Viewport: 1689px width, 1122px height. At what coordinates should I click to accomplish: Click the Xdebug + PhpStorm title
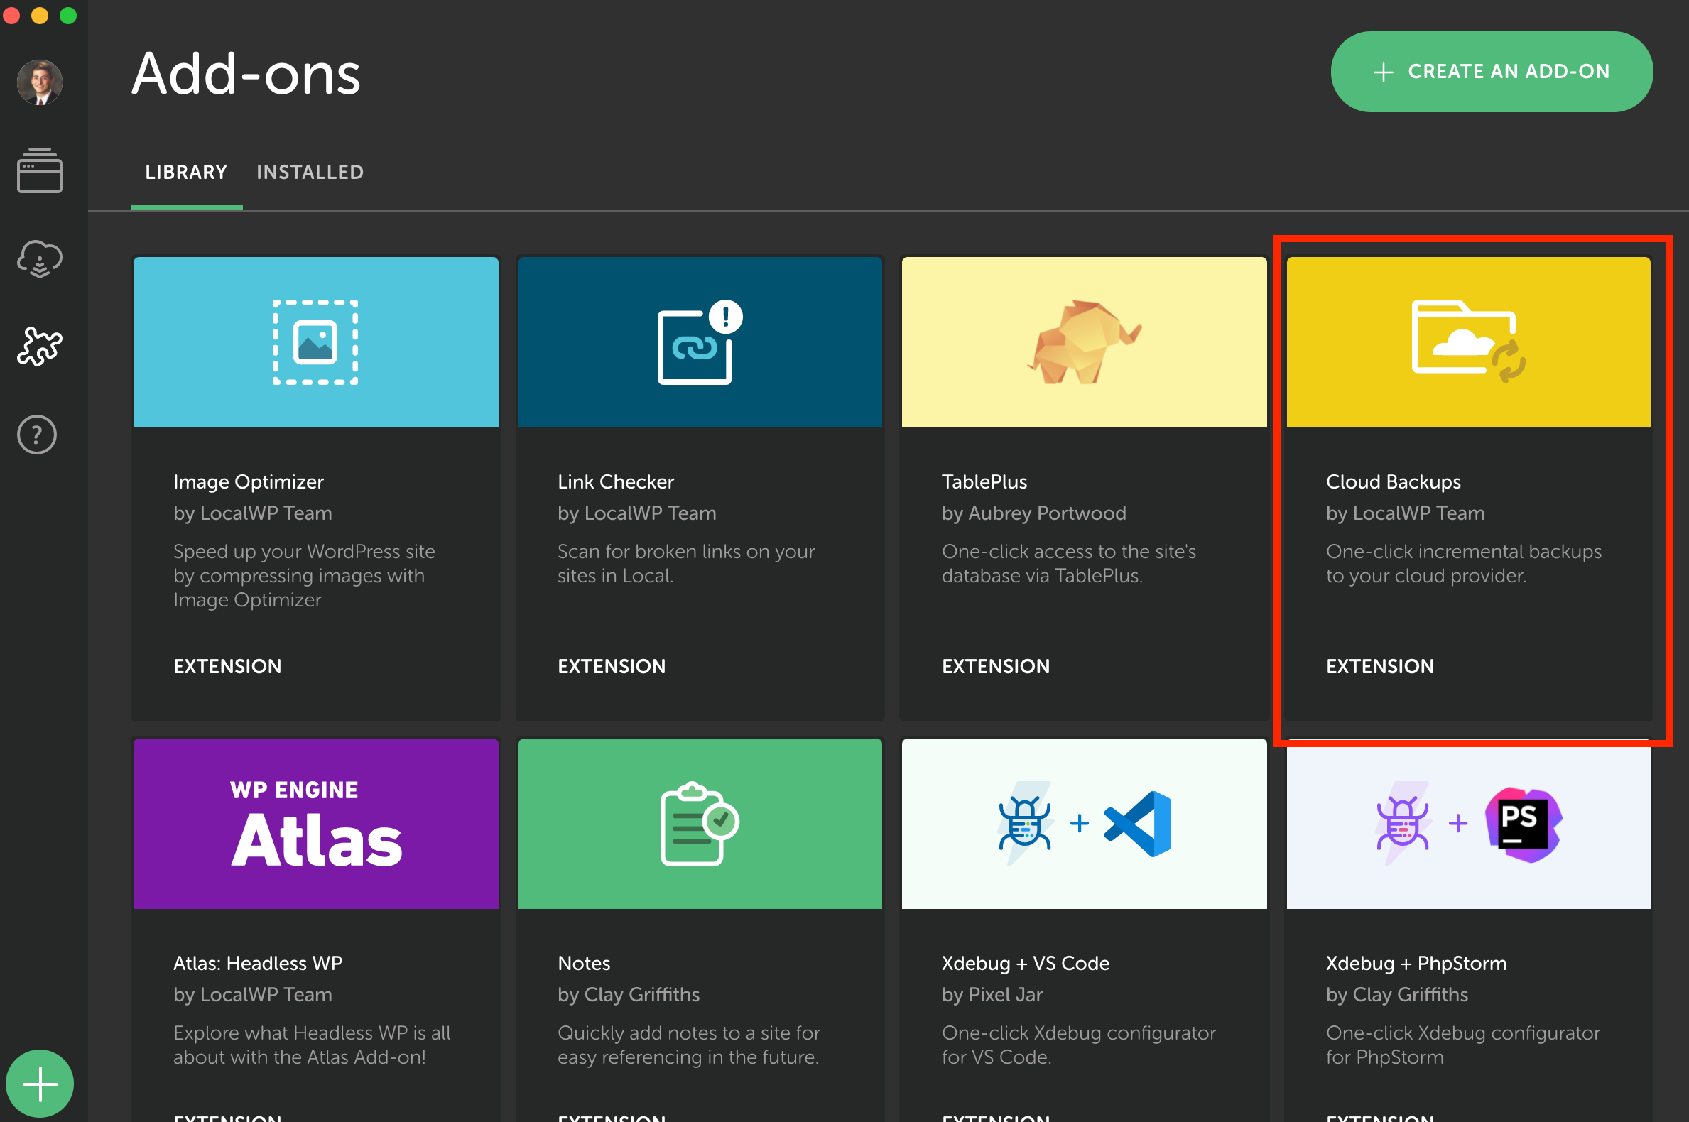pyautogui.click(x=1416, y=963)
